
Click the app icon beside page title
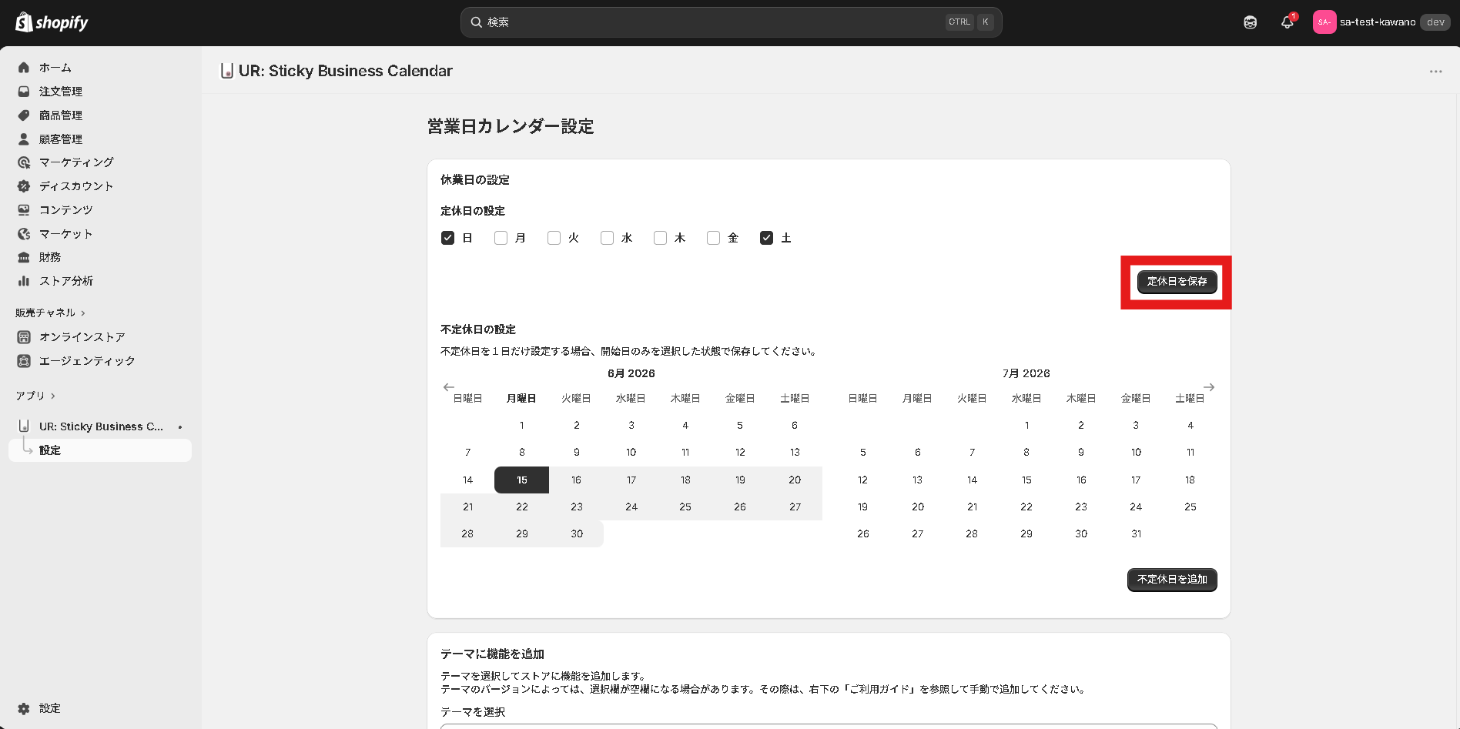(x=226, y=71)
